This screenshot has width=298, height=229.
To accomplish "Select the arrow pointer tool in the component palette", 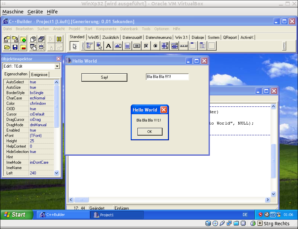I will 74,46.
